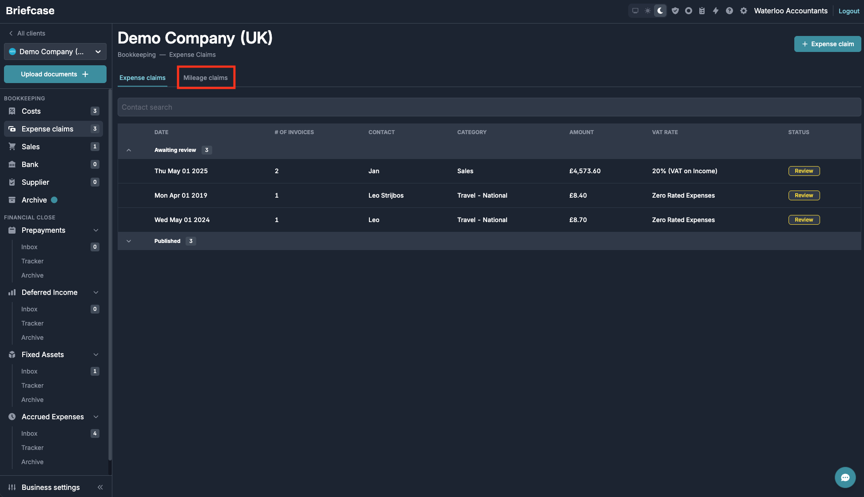Viewport: 864px width, 497px height.
Task: Open the chat support bubble
Action: [845, 477]
